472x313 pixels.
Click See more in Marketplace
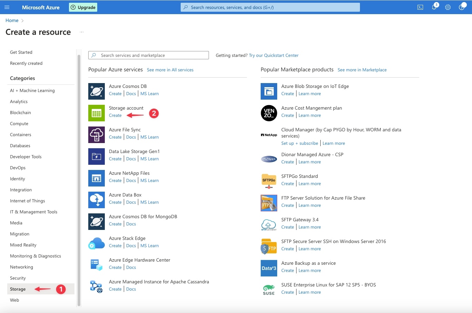pos(362,70)
